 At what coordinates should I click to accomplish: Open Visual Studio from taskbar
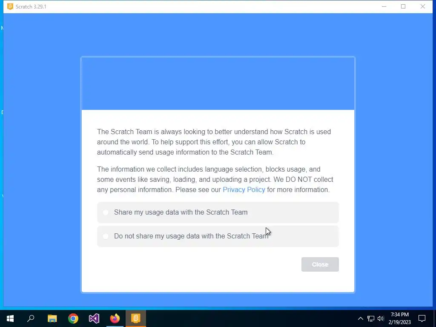point(94,318)
